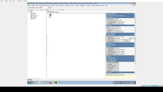Tick the Открытая цена checkbox
The width and height of the screenshot is (163, 92).
120,48
